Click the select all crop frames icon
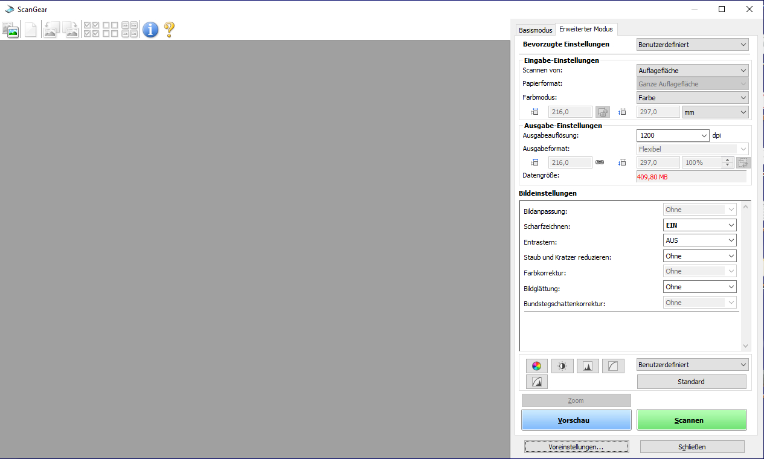The height and width of the screenshot is (459, 764). [x=129, y=29]
